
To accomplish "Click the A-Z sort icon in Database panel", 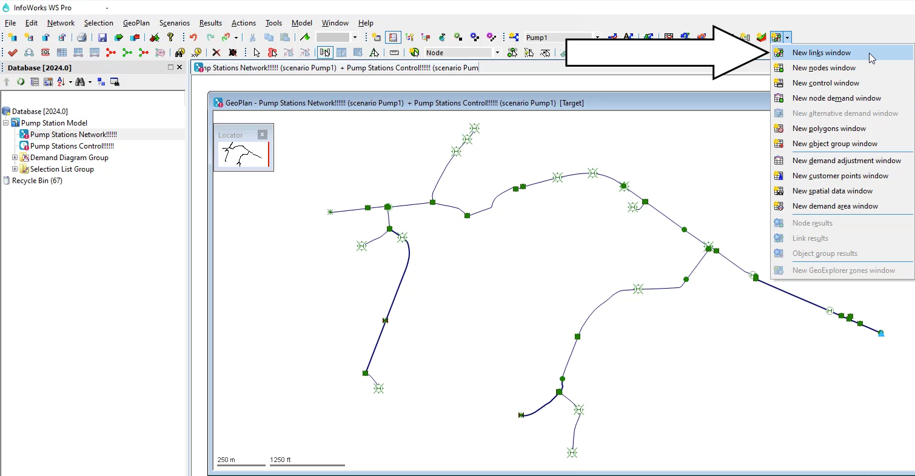I will pos(61,82).
